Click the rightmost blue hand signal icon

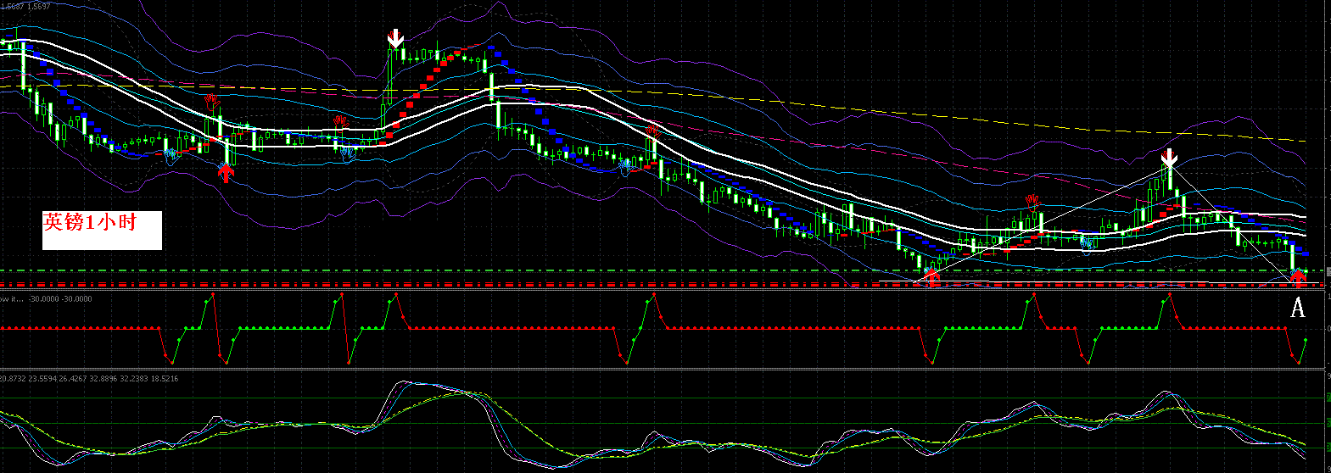click(1086, 244)
